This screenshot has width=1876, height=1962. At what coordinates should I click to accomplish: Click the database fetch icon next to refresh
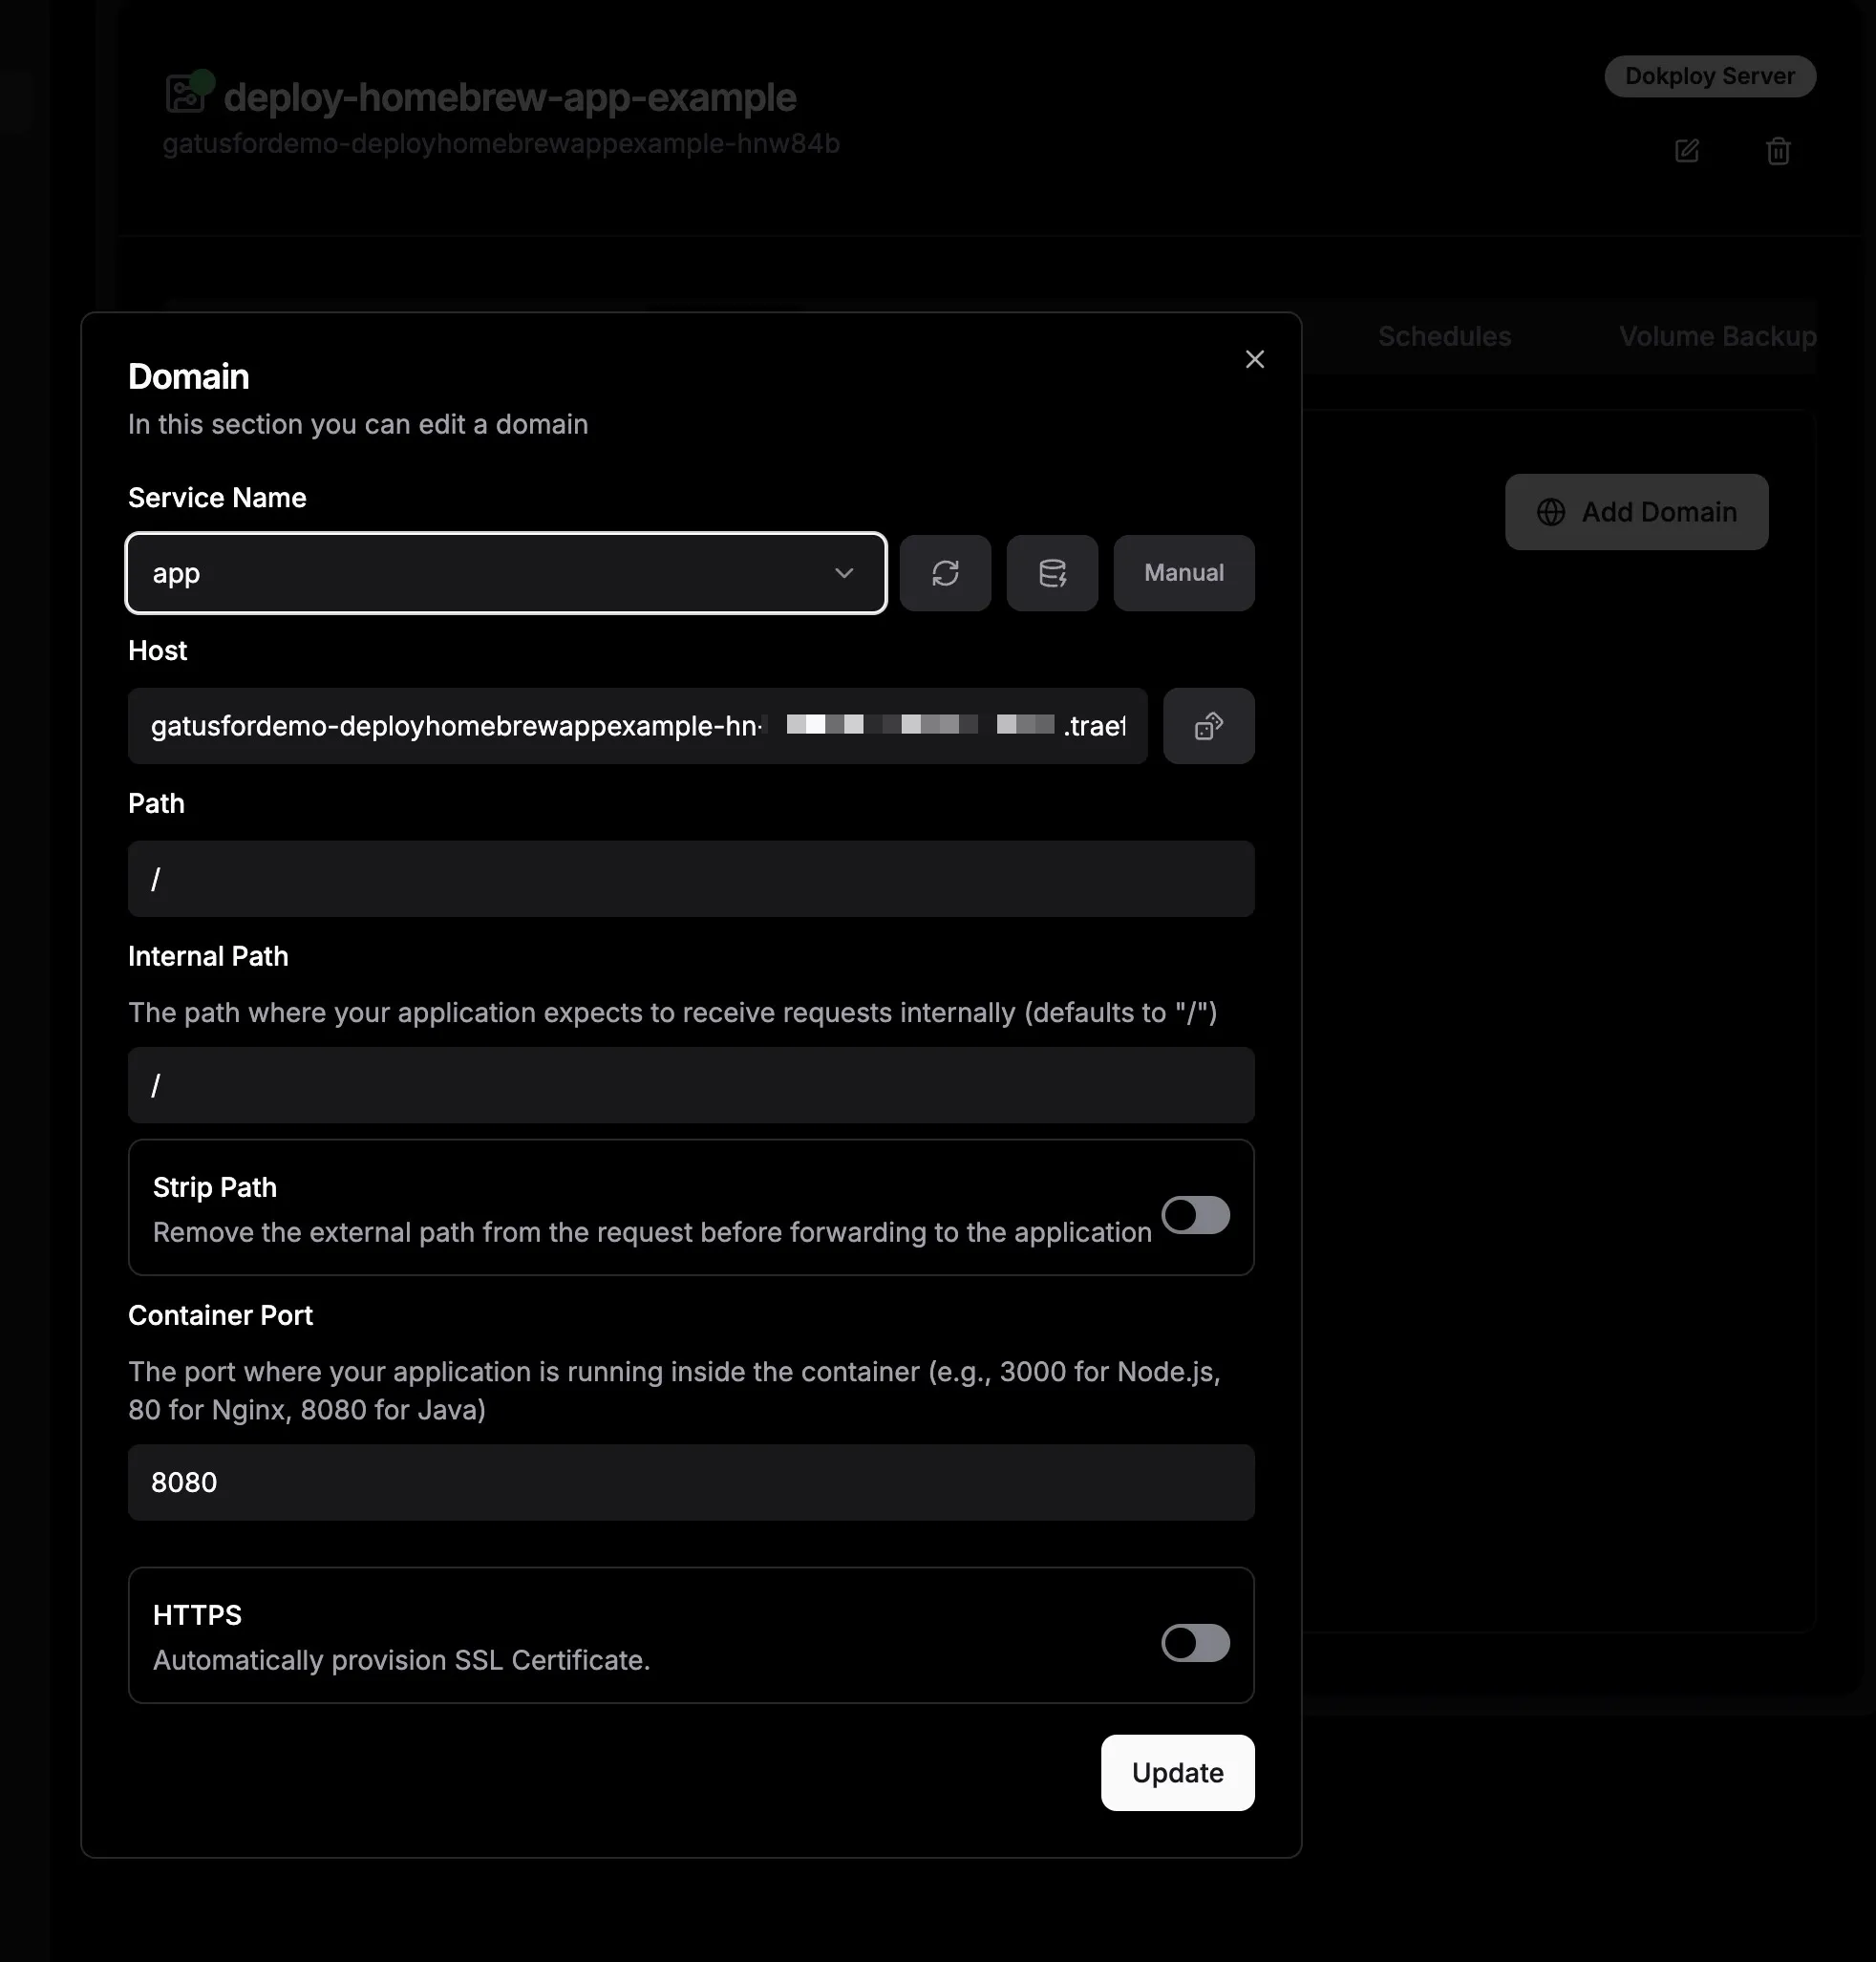(1052, 573)
